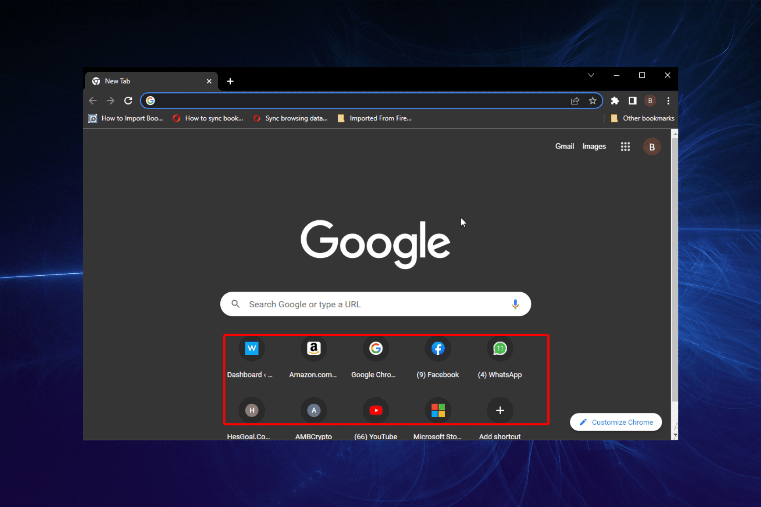This screenshot has width=761, height=507.
Task: Expand tab search chevron in title bar
Action: pyautogui.click(x=591, y=75)
